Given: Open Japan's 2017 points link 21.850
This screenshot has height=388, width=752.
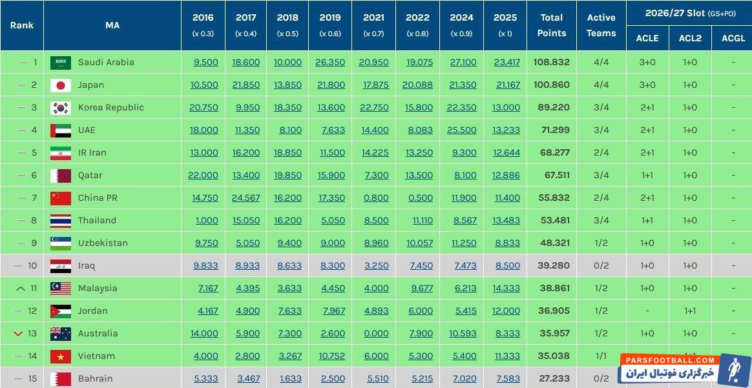Looking at the screenshot, I should (245, 85).
